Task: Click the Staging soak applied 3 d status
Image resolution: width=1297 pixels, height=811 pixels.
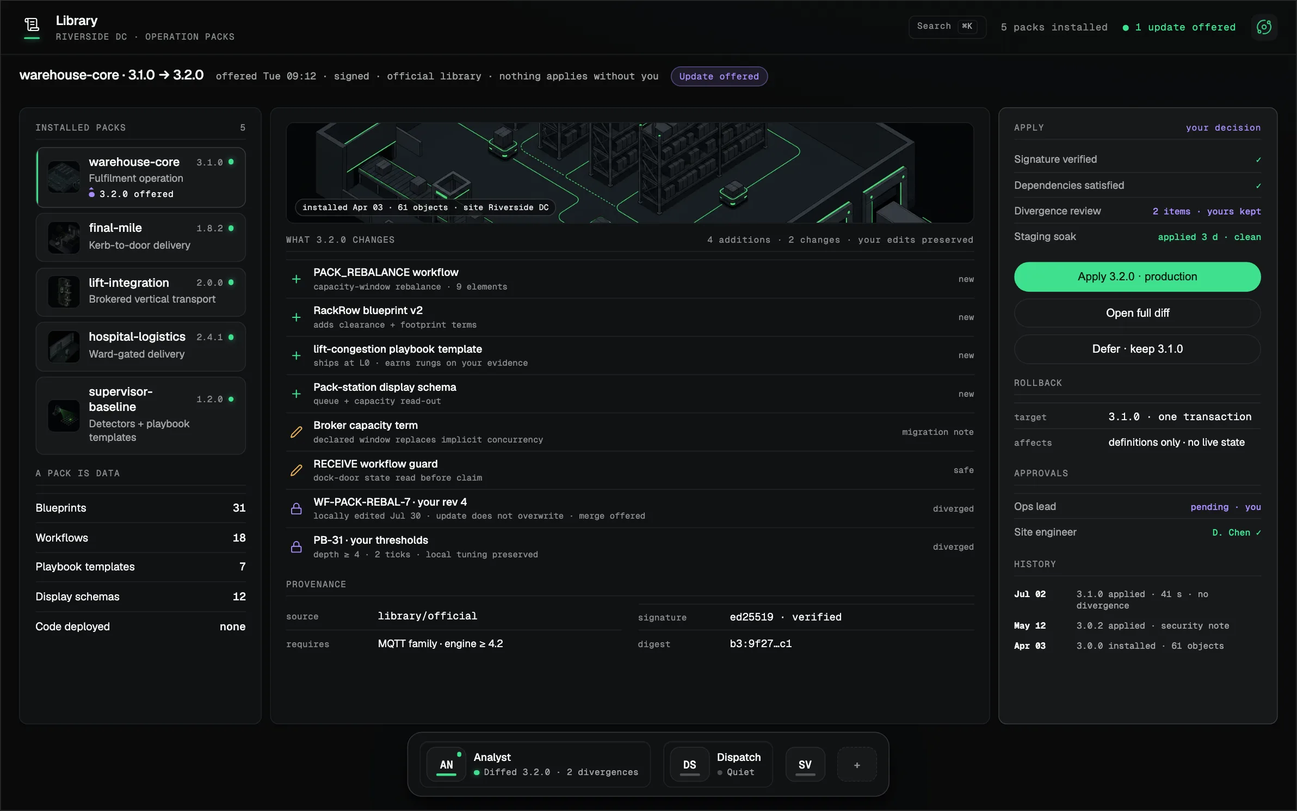Action: (x=1209, y=237)
